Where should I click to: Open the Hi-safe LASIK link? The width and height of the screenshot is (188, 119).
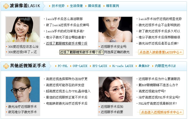pyautogui.click(x=123, y=66)
